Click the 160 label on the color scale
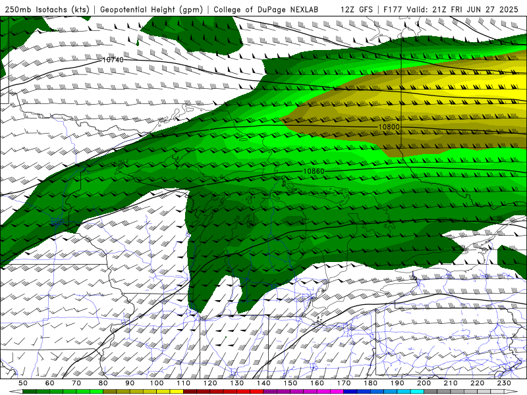This screenshot has width=527, height=395. [317, 383]
